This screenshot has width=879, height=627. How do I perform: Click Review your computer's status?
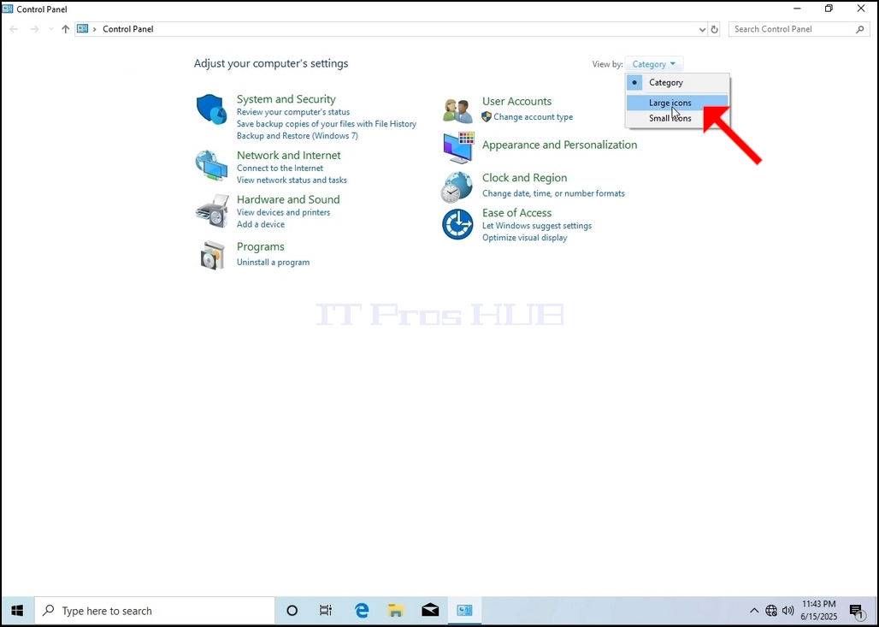pyautogui.click(x=293, y=112)
